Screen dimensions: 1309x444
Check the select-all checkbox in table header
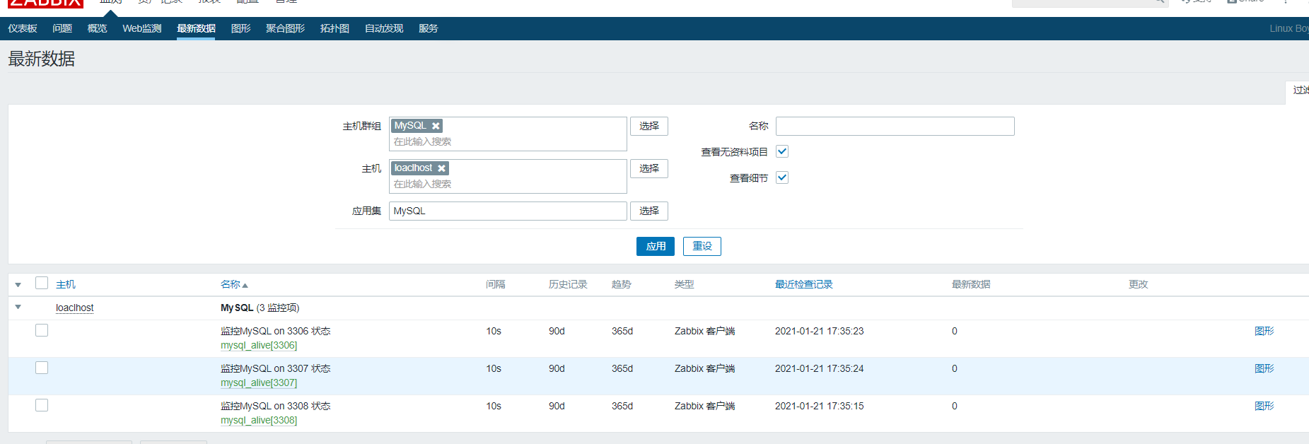[42, 283]
